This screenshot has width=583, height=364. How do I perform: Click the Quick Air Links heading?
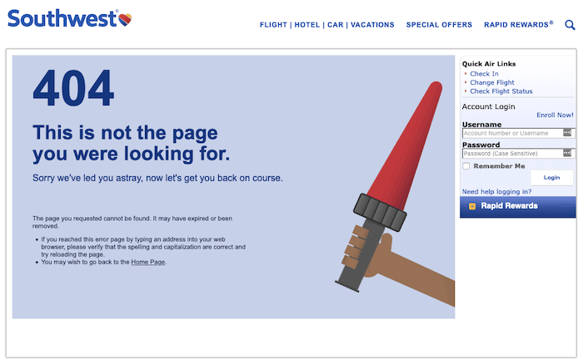coord(489,64)
